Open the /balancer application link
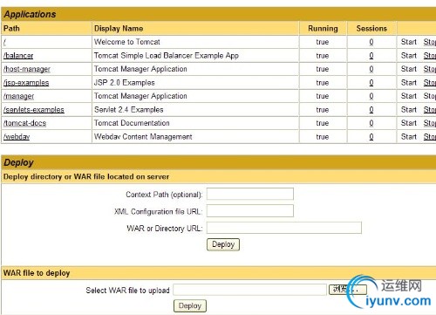The height and width of the screenshot is (315, 436). 18,56
